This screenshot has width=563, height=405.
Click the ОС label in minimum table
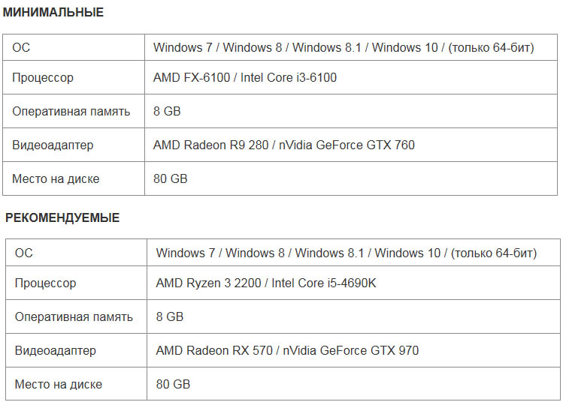tap(21, 47)
